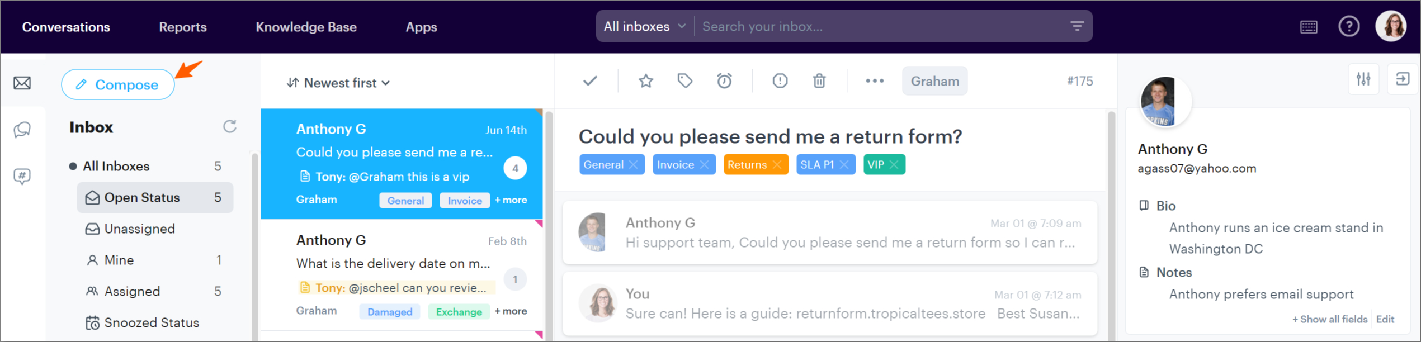Screen dimensions: 1421x342
Task: Refresh the Inbox with the reload icon
Action: [x=230, y=127]
